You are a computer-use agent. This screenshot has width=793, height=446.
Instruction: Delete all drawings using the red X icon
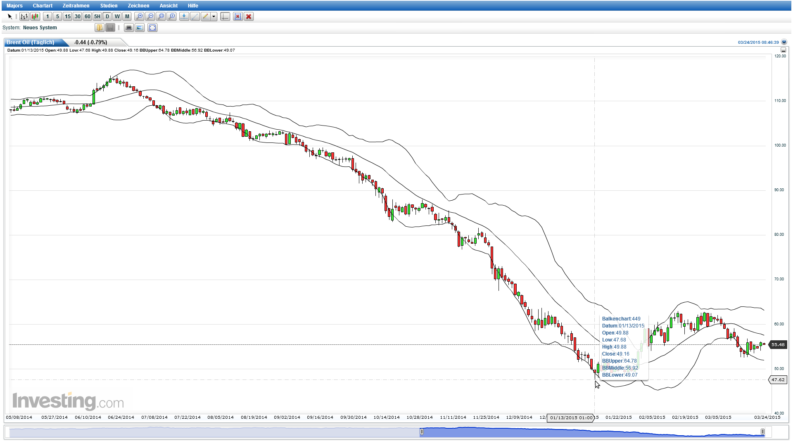click(248, 17)
